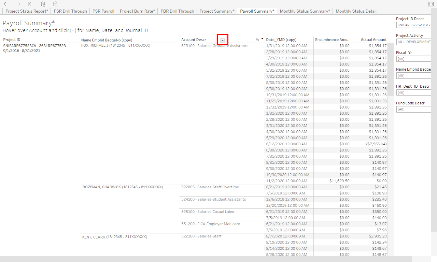Click the Payroll Summary* dashboard title
Screen dimensions: 437x262
coord(29,23)
